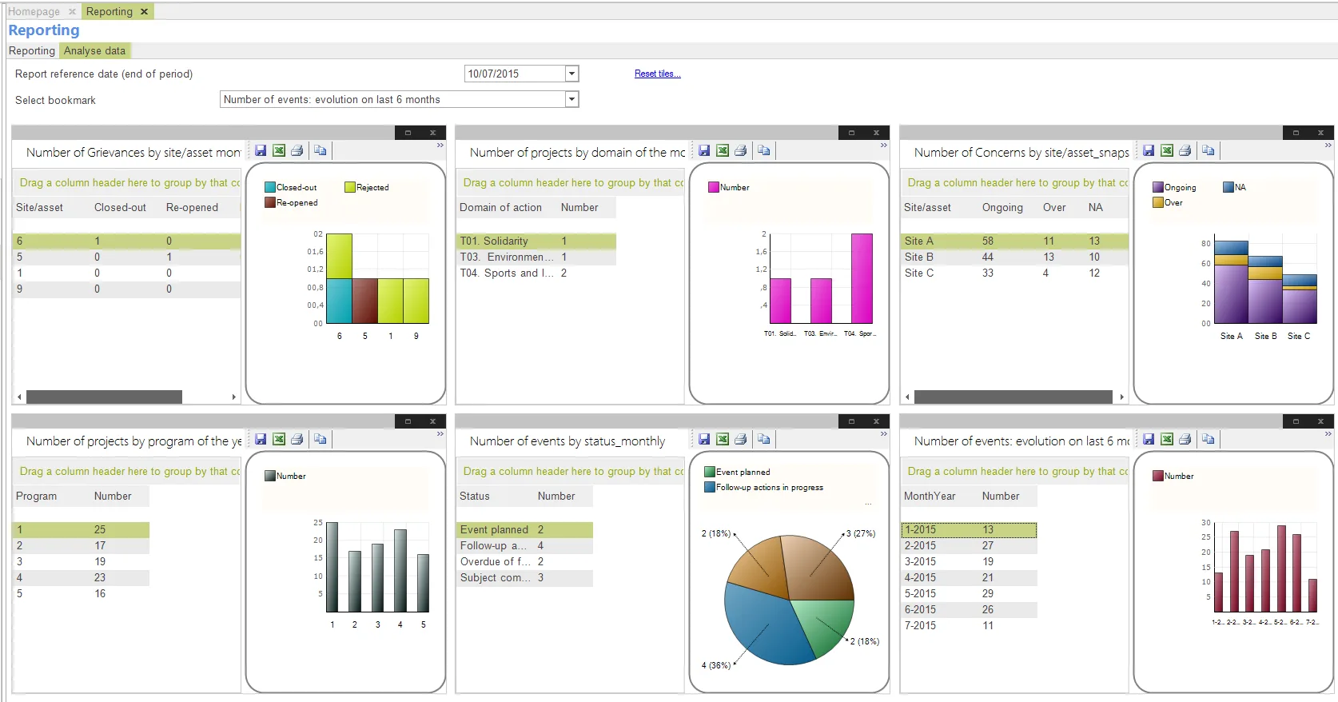The height and width of the screenshot is (702, 1338).
Task: Print the Concerns by site/asset tile
Action: (x=1185, y=150)
